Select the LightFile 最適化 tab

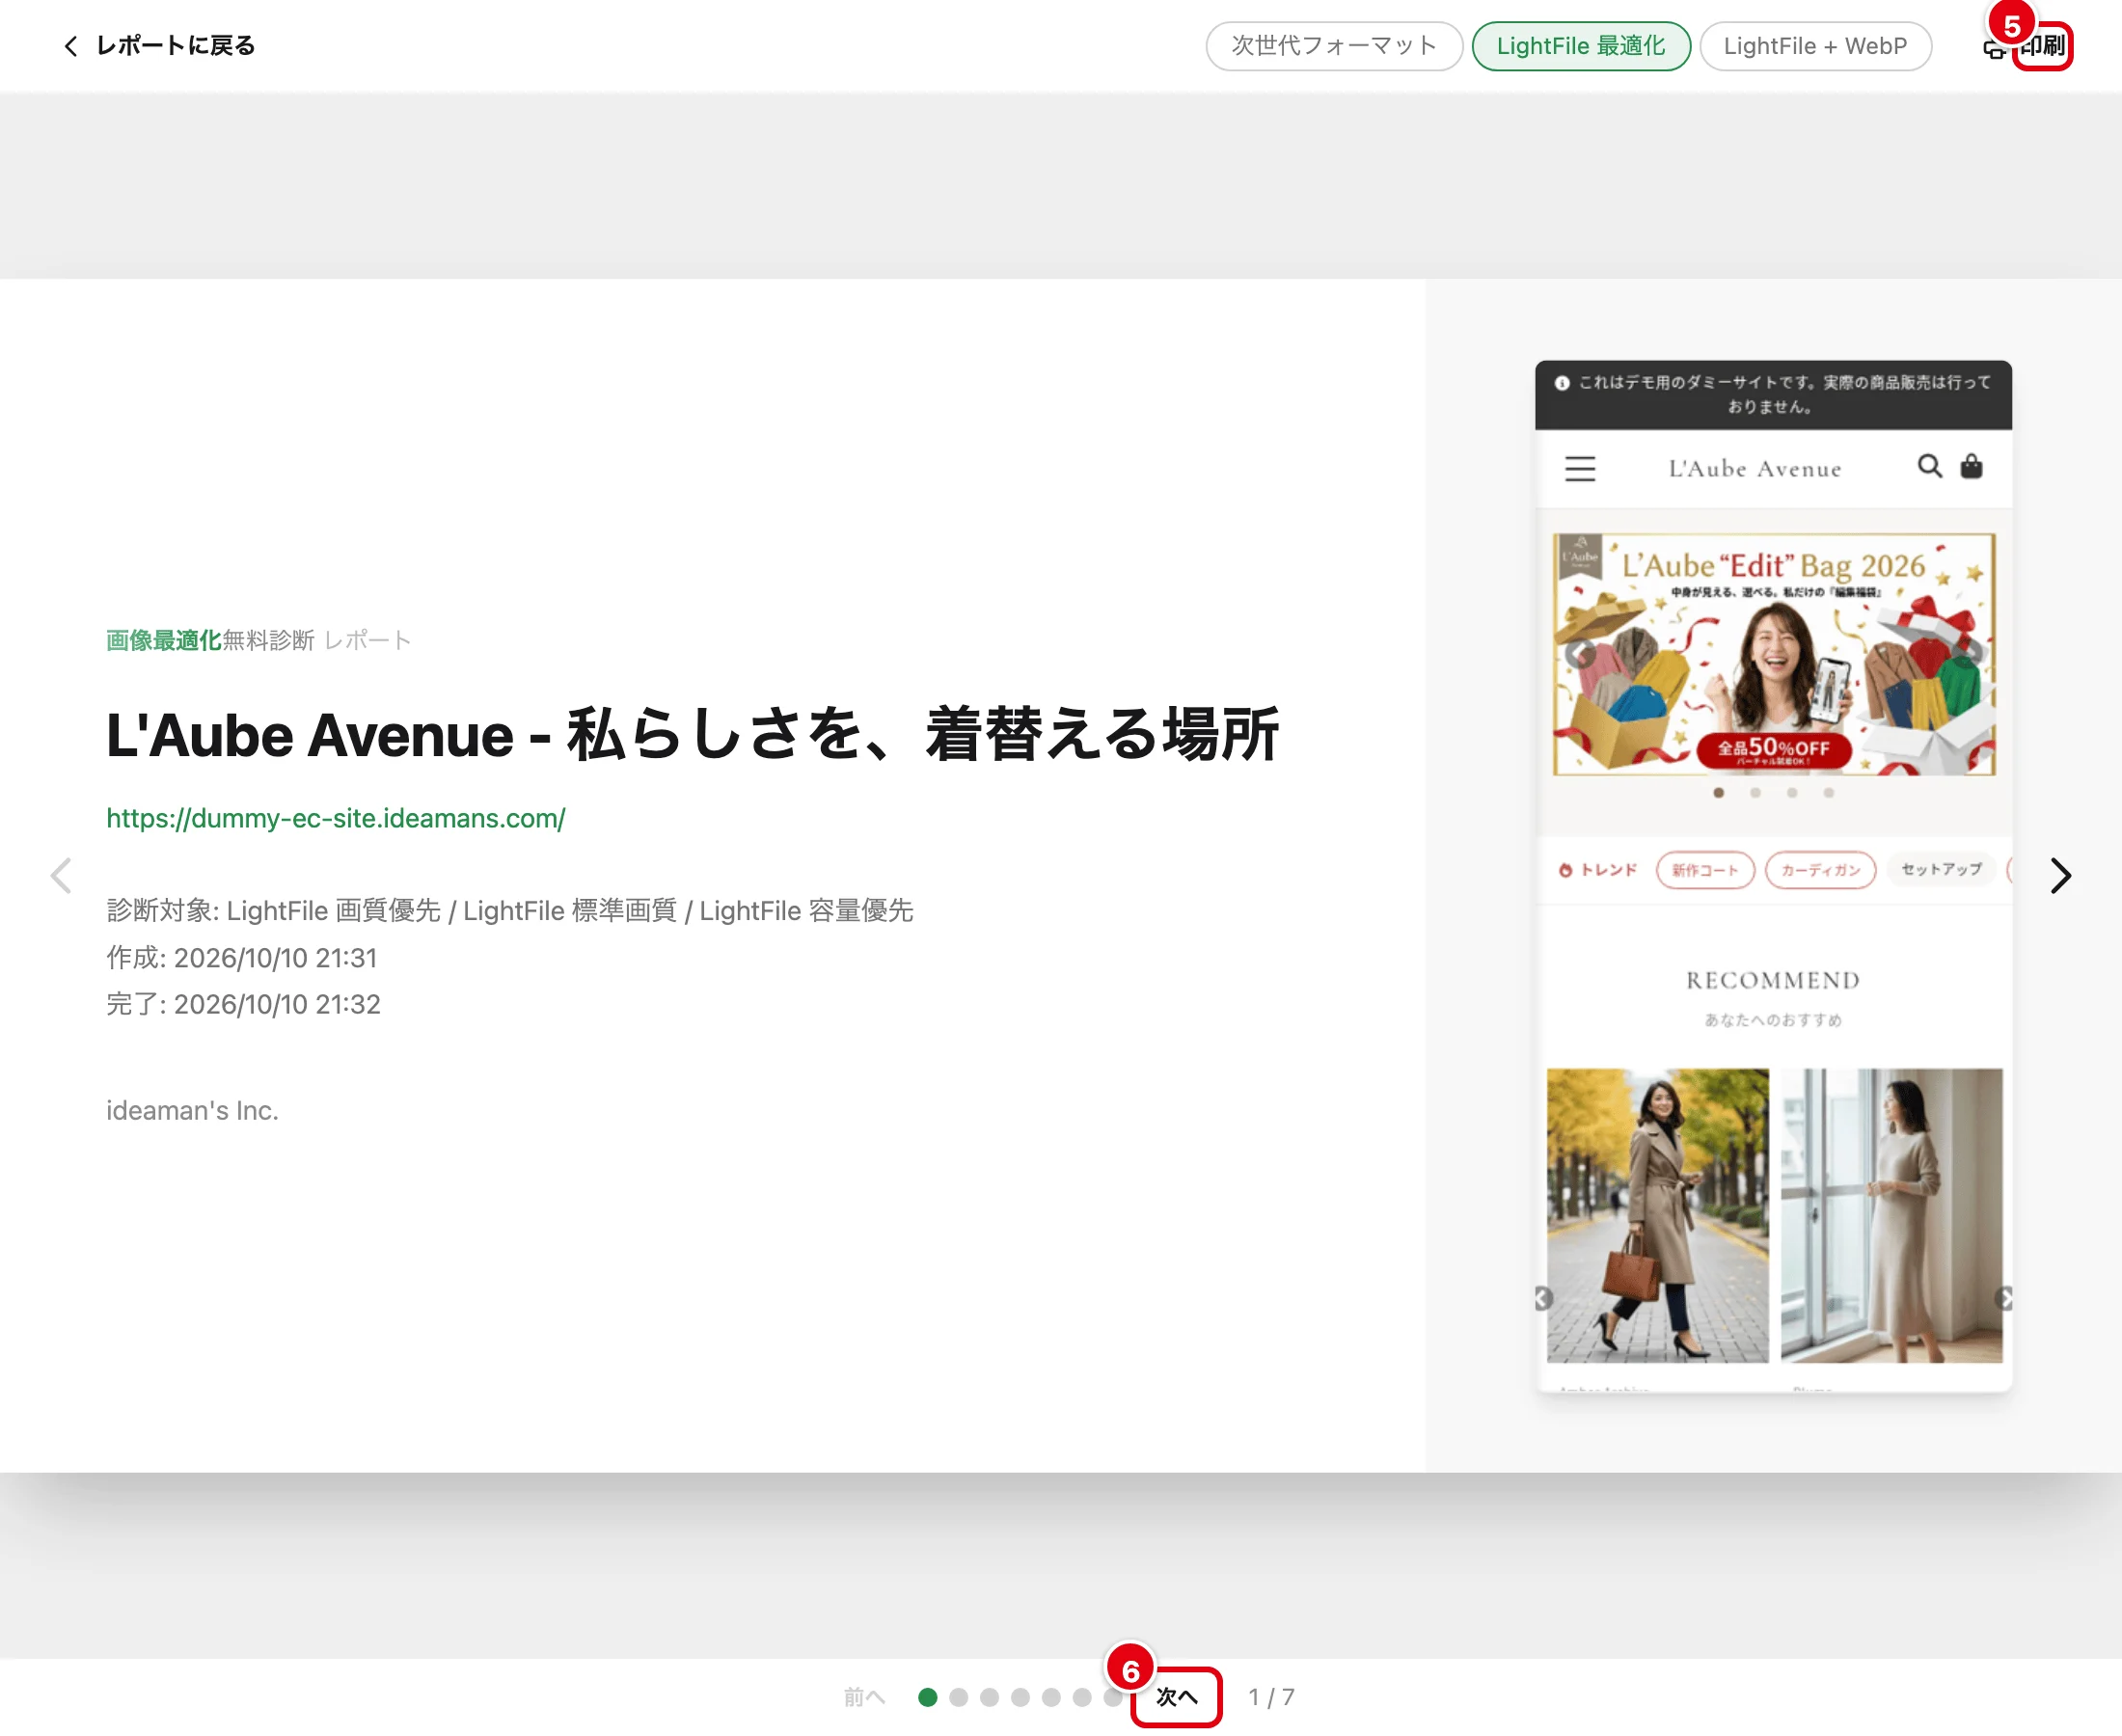(1581, 46)
